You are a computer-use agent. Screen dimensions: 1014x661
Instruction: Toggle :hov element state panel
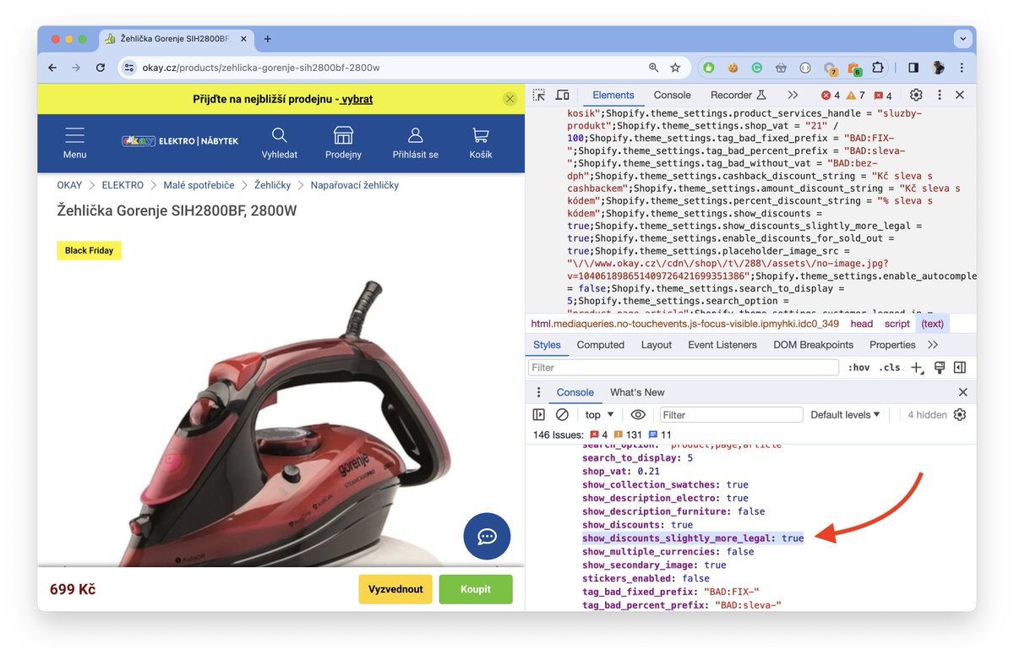pos(859,368)
